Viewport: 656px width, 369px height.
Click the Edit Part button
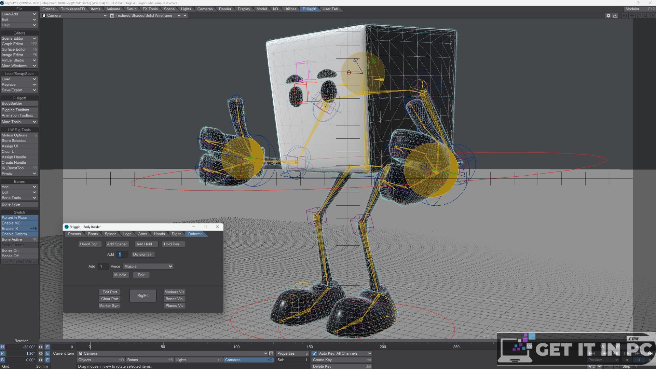click(x=109, y=292)
